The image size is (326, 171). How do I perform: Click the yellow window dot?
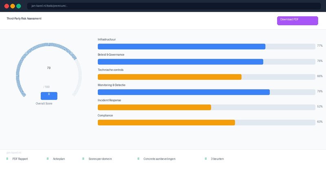click(x=13, y=6)
